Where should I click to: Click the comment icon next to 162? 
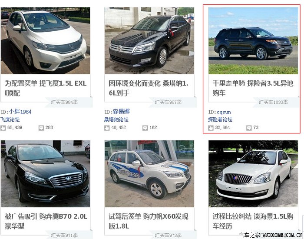[145, 128]
